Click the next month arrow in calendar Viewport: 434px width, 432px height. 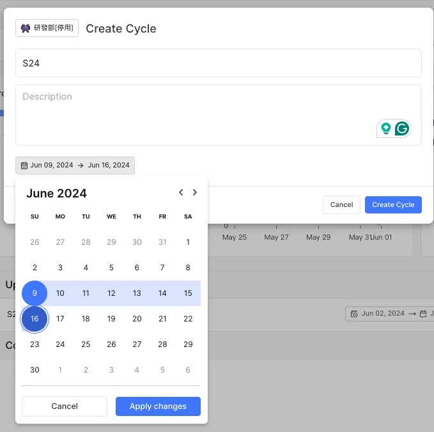[x=195, y=193]
